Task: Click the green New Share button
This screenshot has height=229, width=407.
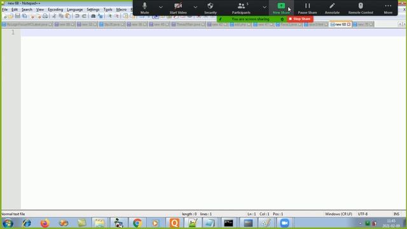Action: point(281,8)
